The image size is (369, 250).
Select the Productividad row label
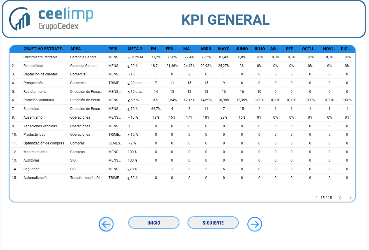34,135
